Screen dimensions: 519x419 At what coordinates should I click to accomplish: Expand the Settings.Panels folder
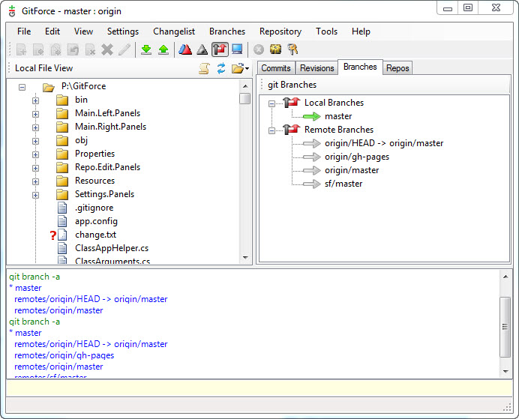(36, 195)
